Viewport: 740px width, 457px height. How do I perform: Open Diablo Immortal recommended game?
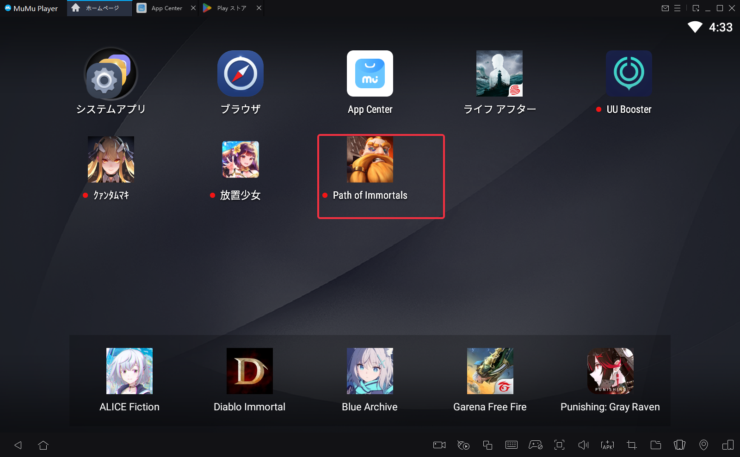click(x=250, y=371)
